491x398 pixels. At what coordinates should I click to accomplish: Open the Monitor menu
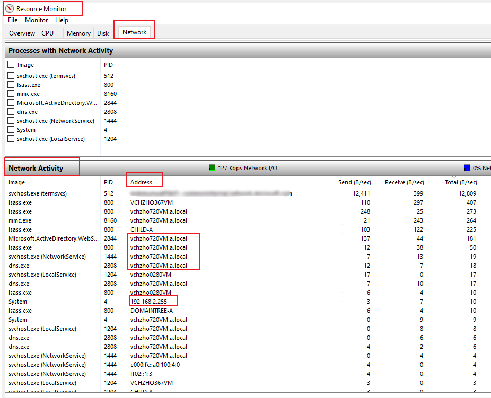pos(37,20)
